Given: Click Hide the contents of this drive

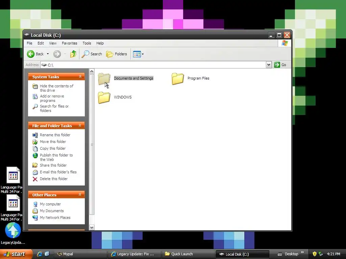Looking at the screenshot, I should pyautogui.click(x=56, y=88).
